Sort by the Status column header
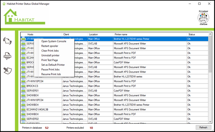This screenshot has width=215, height=132. 197,35
